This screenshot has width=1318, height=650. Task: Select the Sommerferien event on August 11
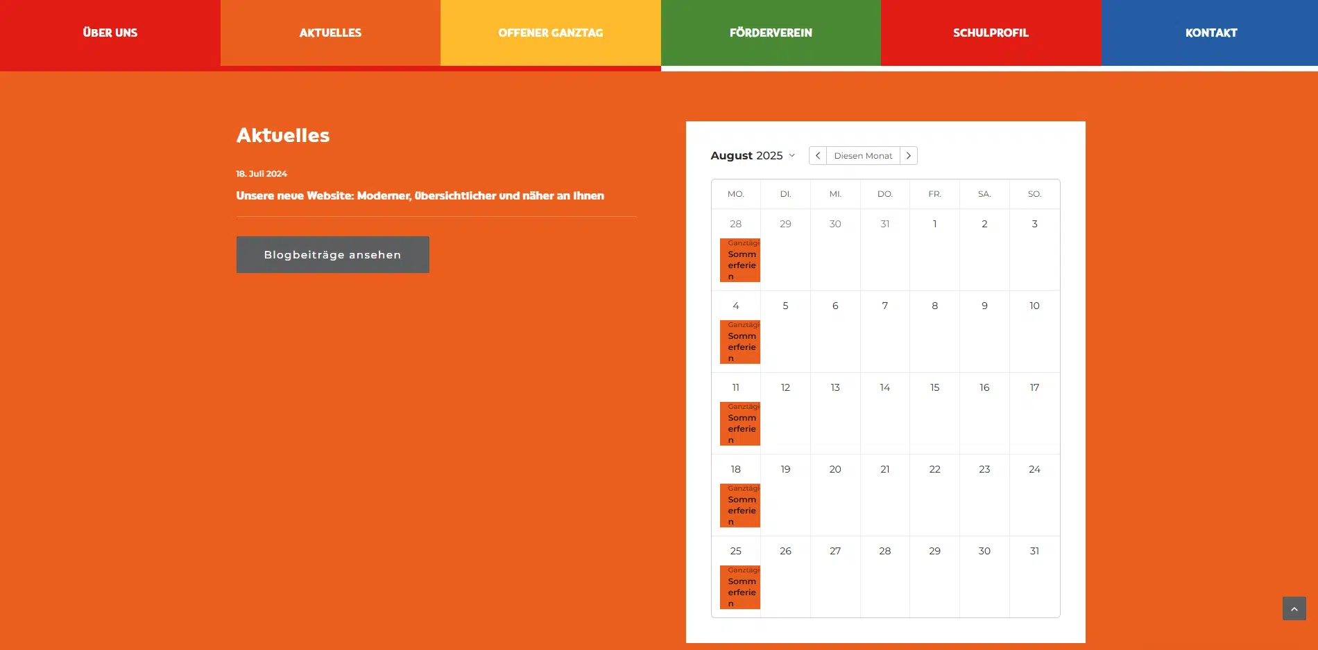click(740, 424)
